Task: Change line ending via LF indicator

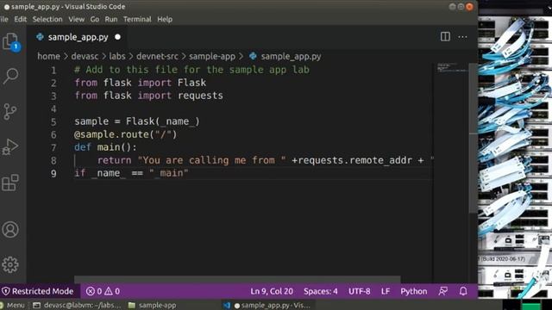Action: click(x=386, y=291)
